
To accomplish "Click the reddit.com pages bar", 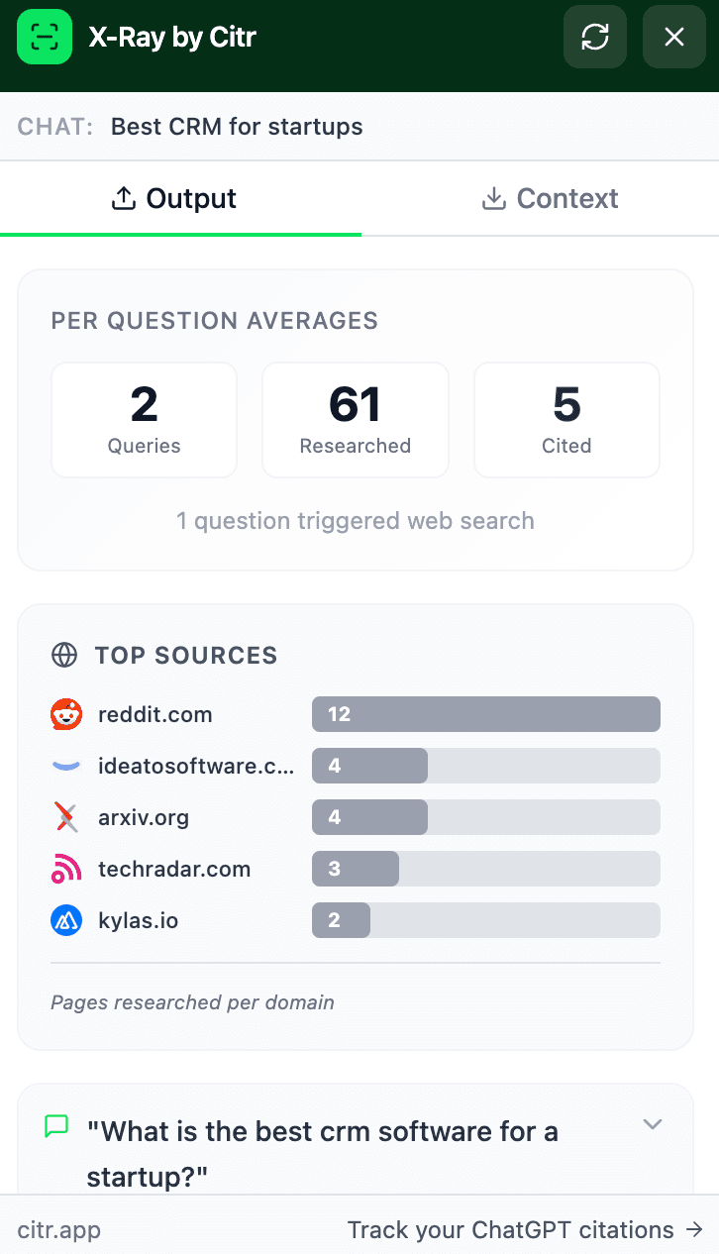I will pos(485,714).
